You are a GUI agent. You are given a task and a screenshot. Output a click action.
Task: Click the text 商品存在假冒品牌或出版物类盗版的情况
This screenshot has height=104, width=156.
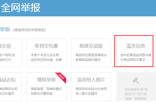(x=91, y=57)
